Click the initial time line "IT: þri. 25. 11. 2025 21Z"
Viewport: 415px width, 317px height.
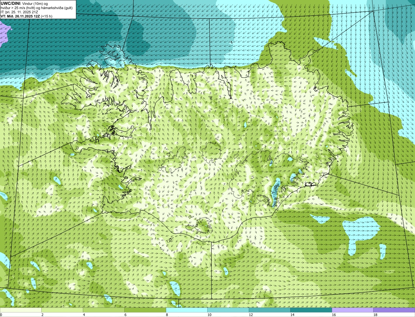19,12
